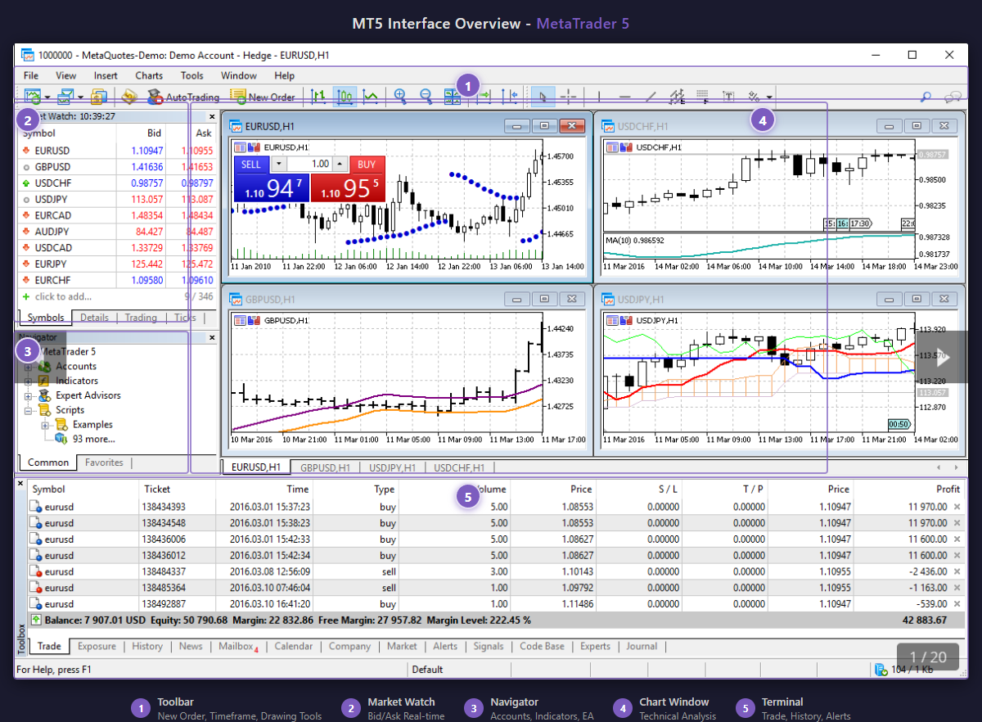The height and width of the screenshot is (722, 982).
Task: Draw a trendline on the chart
Action: click(x=650, y=96)
